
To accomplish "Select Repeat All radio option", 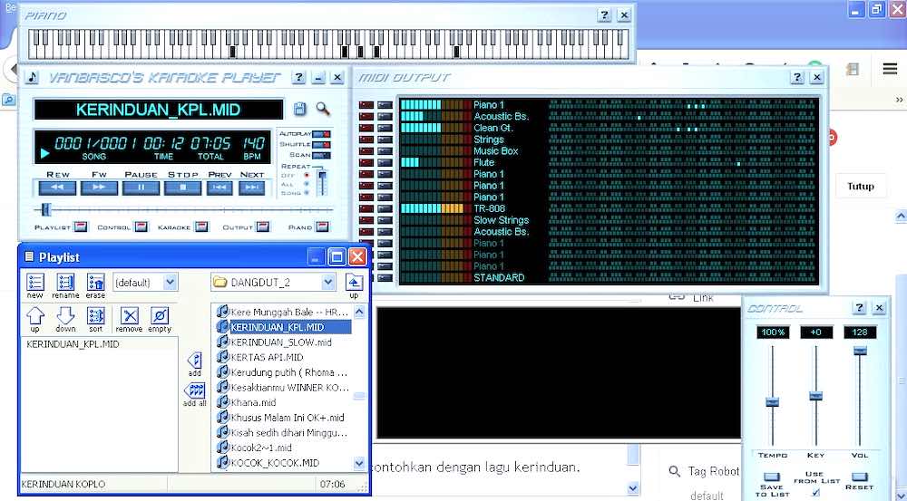I will coord(306,184).
